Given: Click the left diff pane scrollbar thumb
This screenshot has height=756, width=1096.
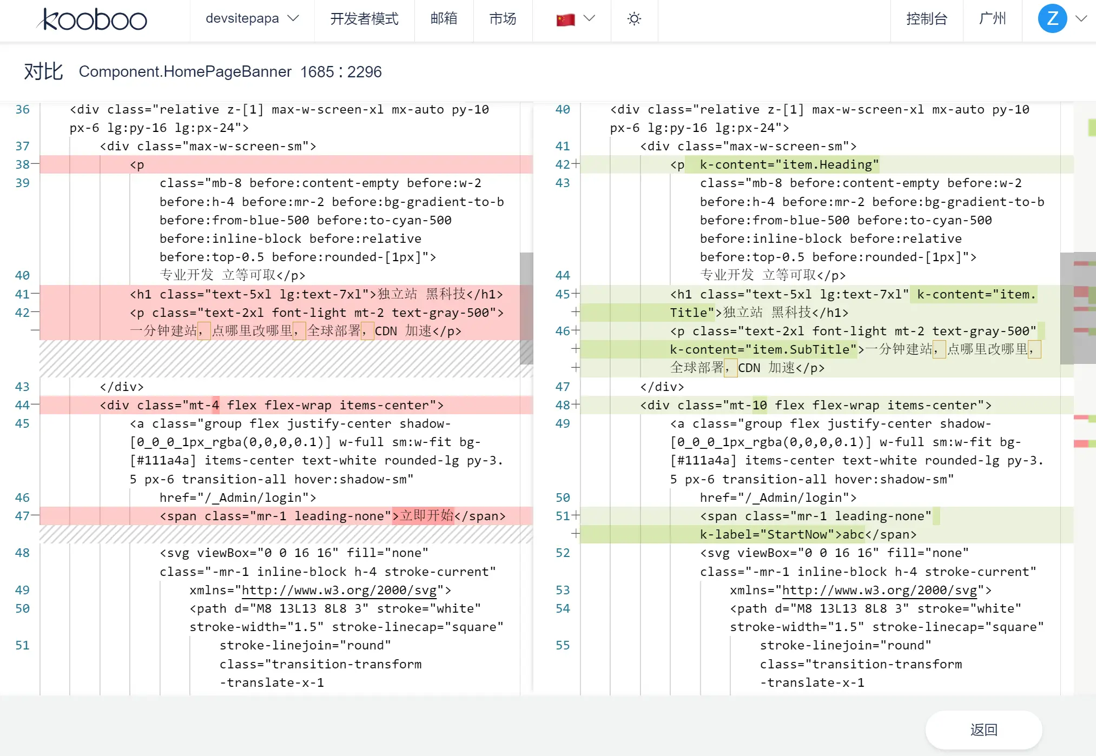Looking at the screenshot, I should click(x=526, y=308).
